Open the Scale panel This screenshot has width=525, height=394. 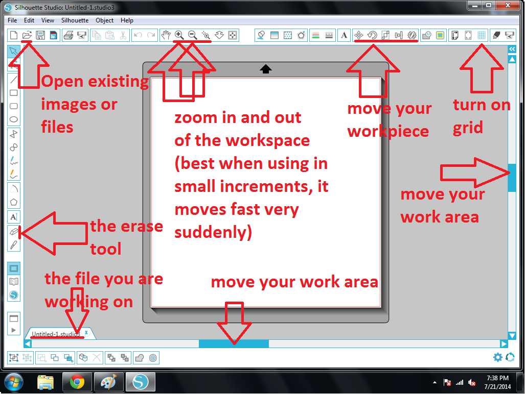pos(385,35)
